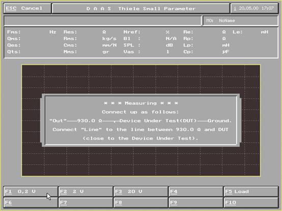282x211 pixels.
Task: Click the empty F8 function key
Action: (141, 202)
